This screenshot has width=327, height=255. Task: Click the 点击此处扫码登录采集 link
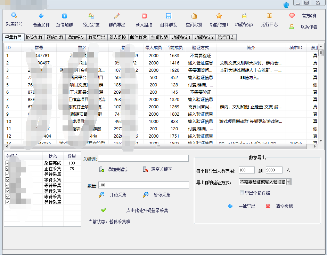pyautogui.click(x=147, y=210)
